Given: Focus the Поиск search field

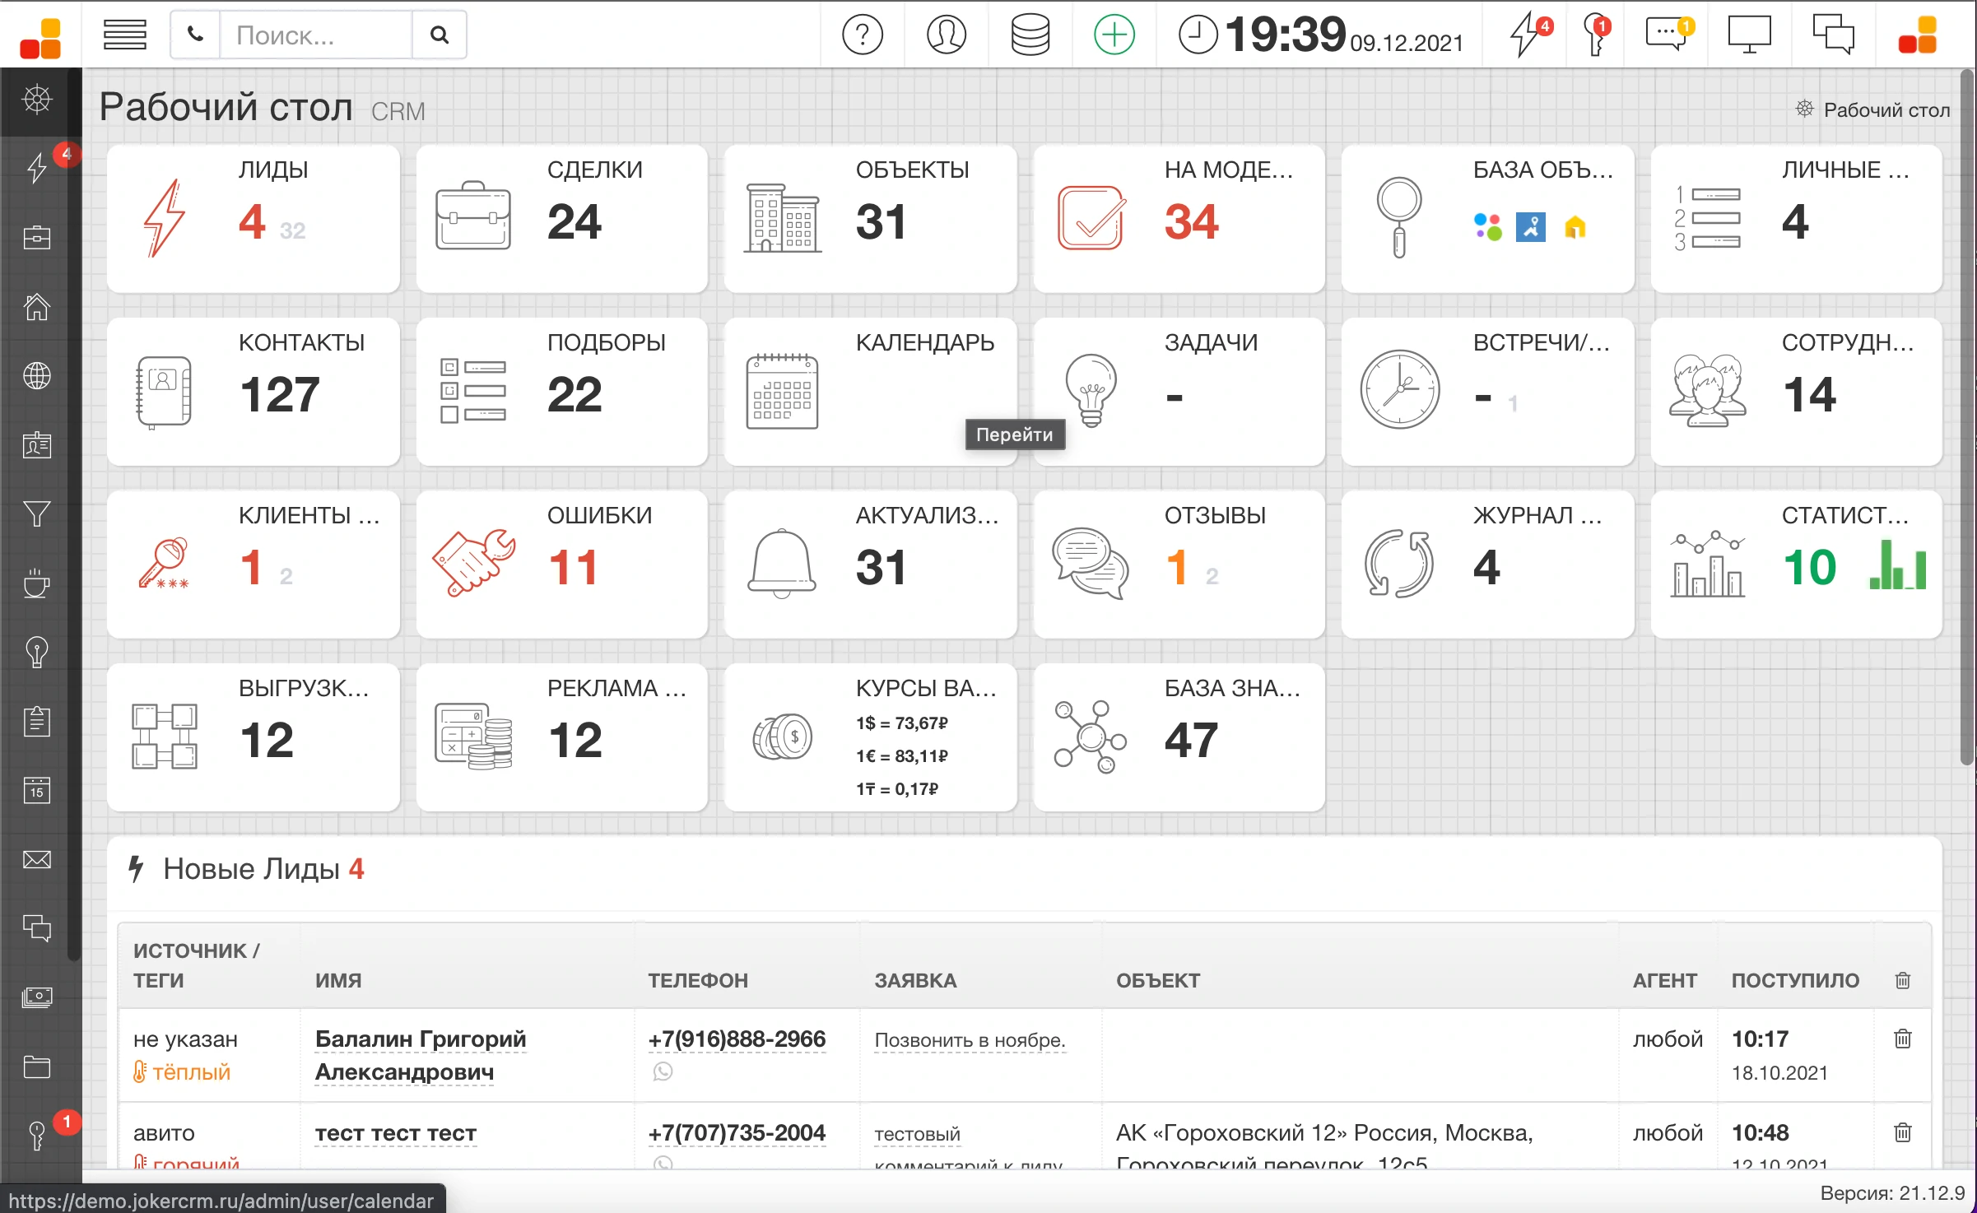Looking at the screenshot, I should (314, 35).
